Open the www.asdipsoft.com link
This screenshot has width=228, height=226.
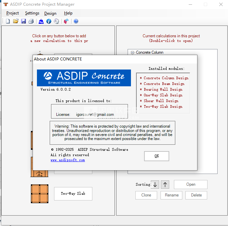point(68,160)
